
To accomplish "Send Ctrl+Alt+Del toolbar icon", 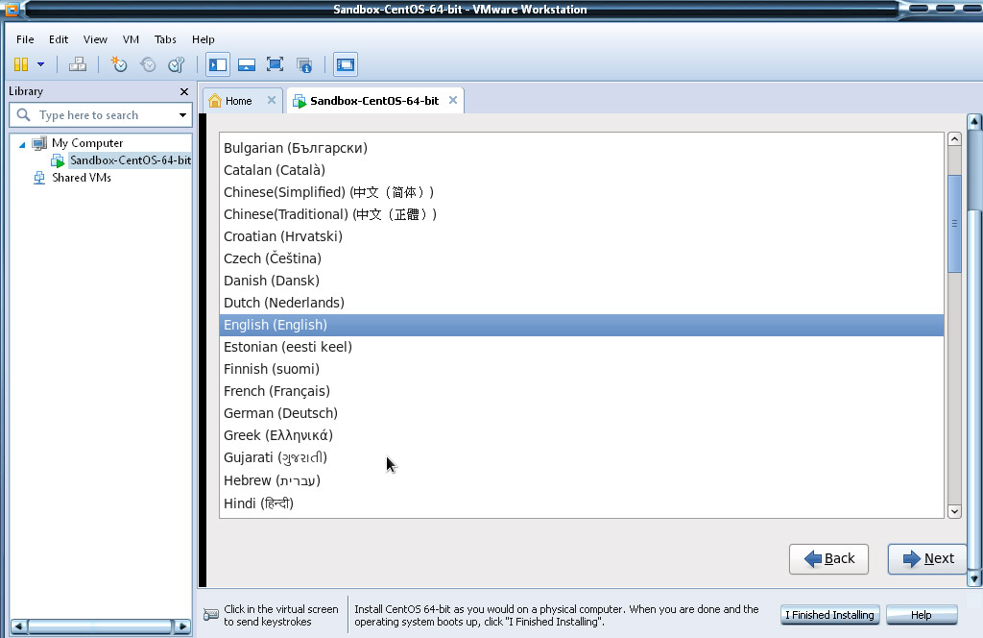I will (78, 64).
